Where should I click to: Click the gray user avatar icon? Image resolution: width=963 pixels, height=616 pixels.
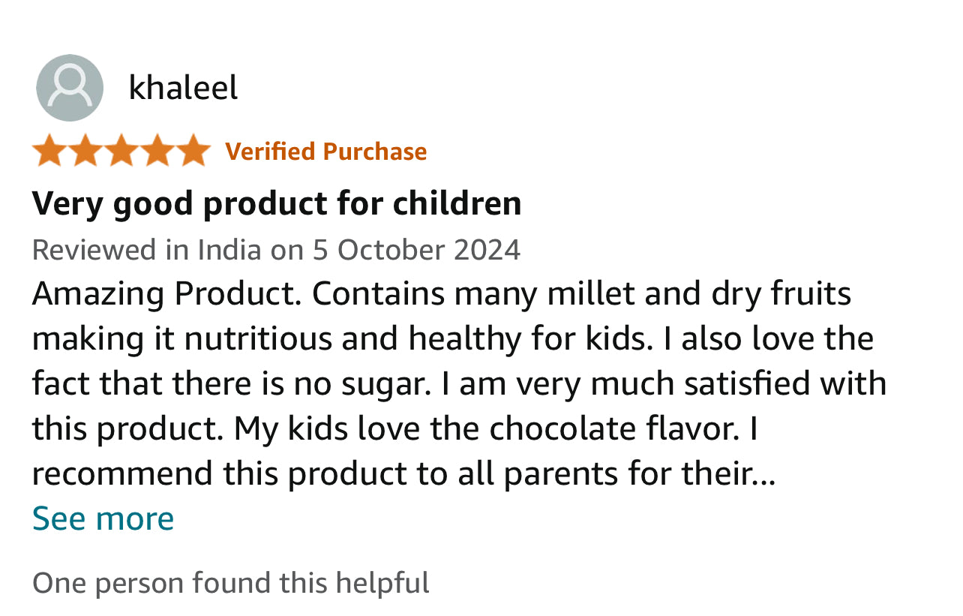(69, 88)
